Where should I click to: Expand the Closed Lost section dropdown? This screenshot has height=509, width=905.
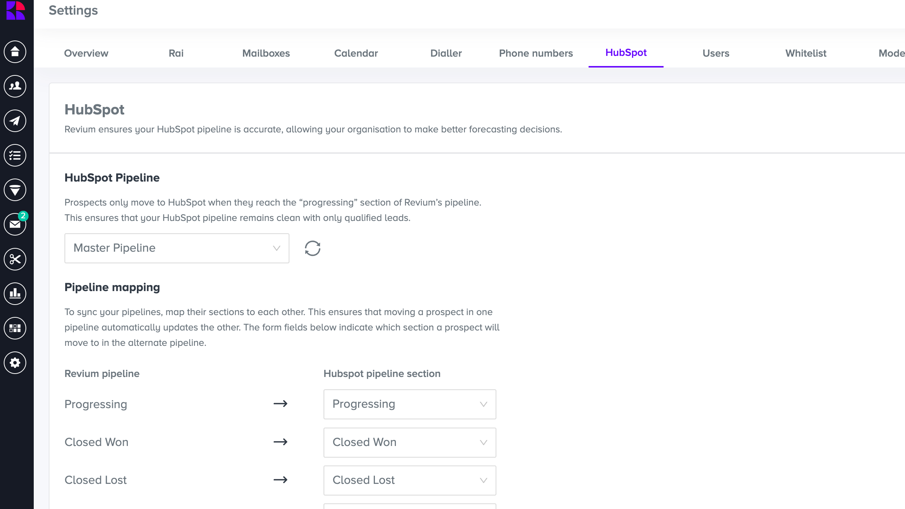(x=409, y=480)
